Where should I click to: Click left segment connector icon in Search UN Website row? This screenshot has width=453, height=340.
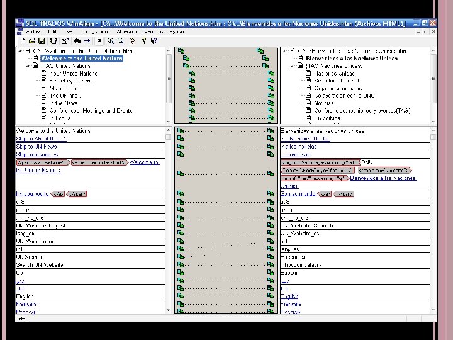(181, 264)
